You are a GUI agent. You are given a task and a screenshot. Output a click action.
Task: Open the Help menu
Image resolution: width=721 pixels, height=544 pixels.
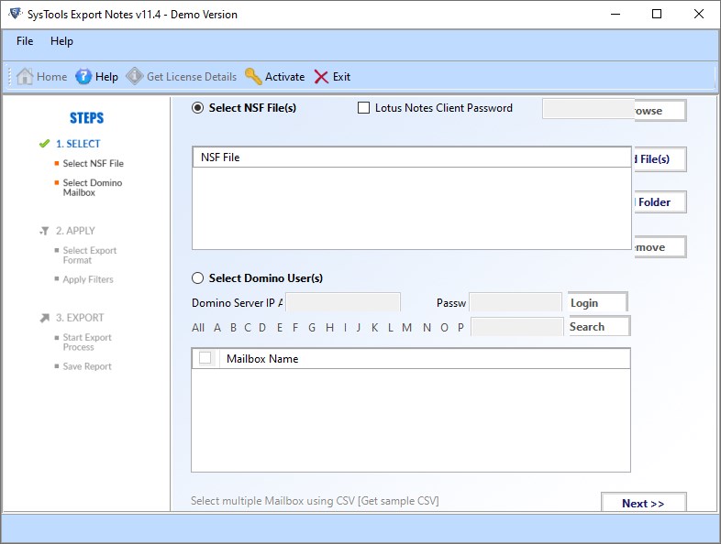click(61, 41)
